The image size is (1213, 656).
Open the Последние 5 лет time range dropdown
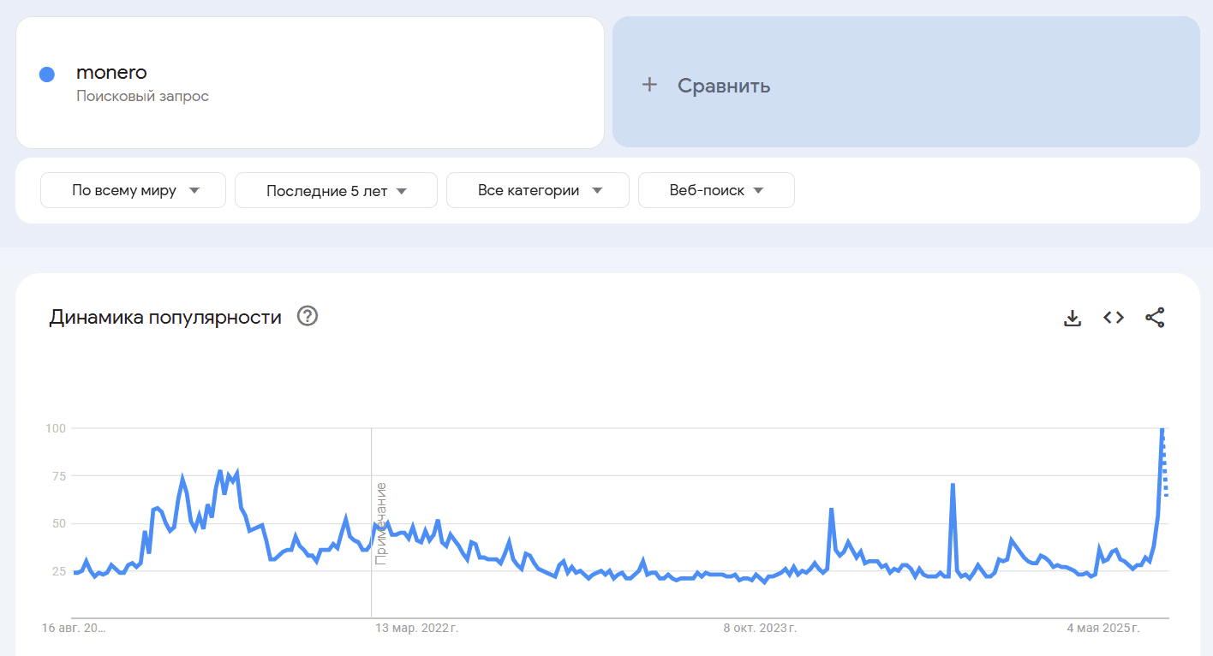click(336, 190)
